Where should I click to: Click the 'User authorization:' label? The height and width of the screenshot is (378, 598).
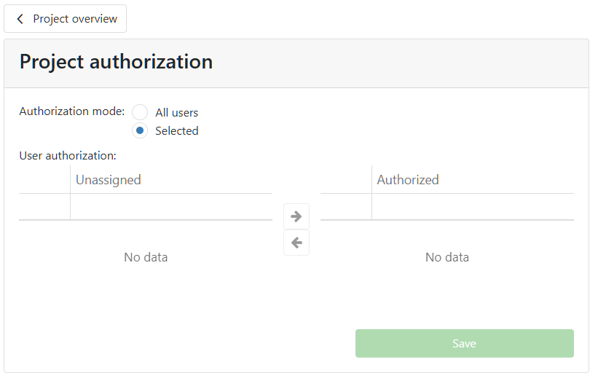click(68, 155)
